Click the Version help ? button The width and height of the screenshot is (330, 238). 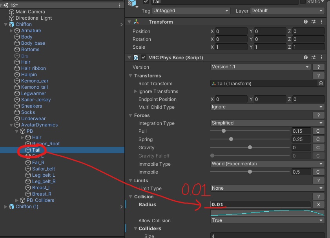[319, 67]
